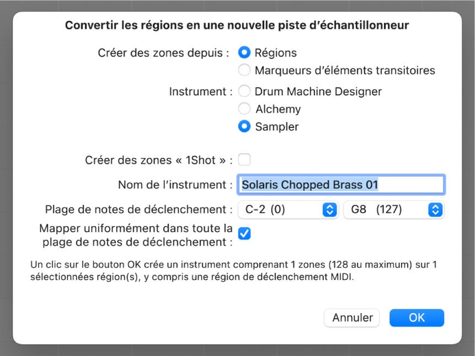Open the C-2 (0) low note dropdown
The width and height of the screenshot is (475, 356).
pos(288,209)
